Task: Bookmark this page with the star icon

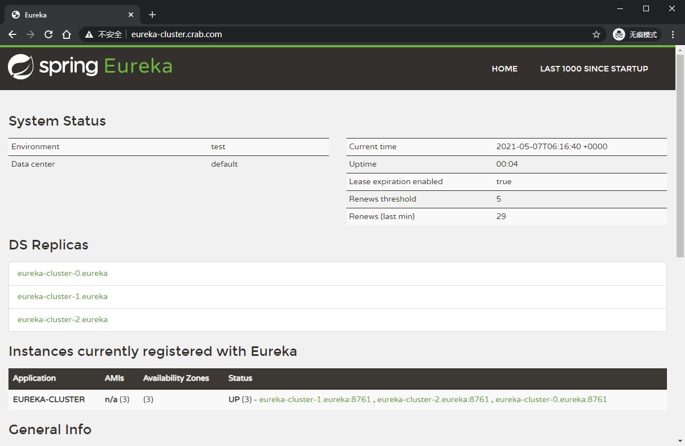Action: tap(596, 34)
